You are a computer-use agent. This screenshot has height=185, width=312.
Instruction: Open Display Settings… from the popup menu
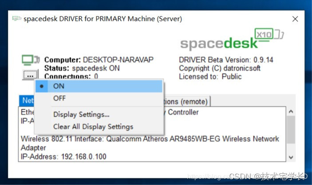99,114
